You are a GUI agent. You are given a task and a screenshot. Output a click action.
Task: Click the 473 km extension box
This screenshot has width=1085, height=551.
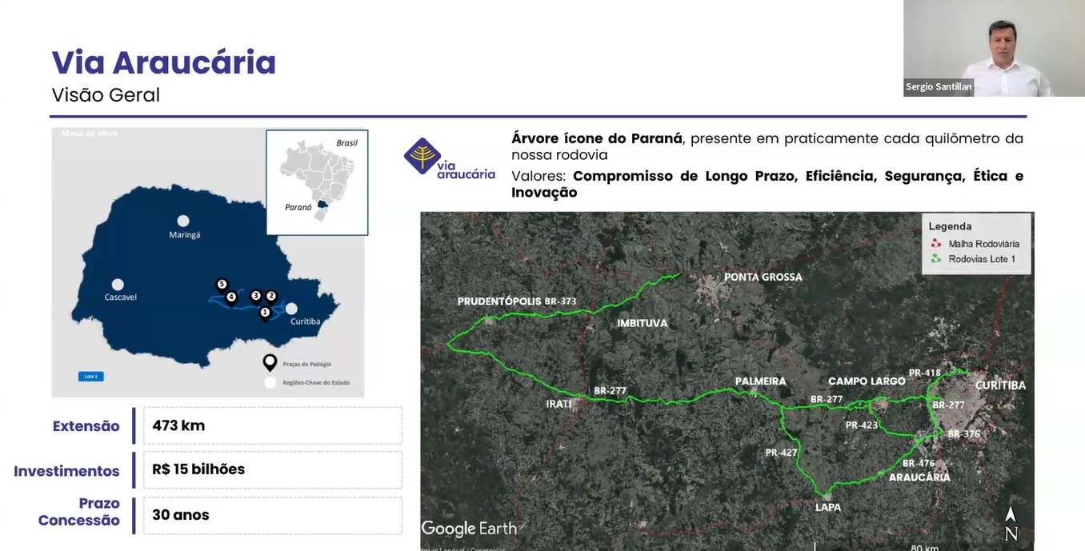[x=272, y=425]
